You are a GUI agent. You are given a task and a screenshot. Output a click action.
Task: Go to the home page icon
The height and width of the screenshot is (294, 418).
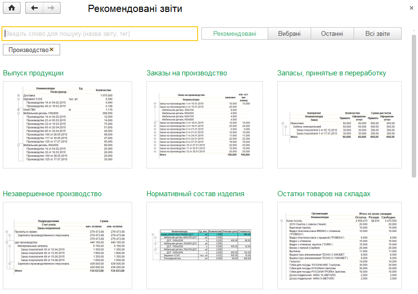click(12, 8)
